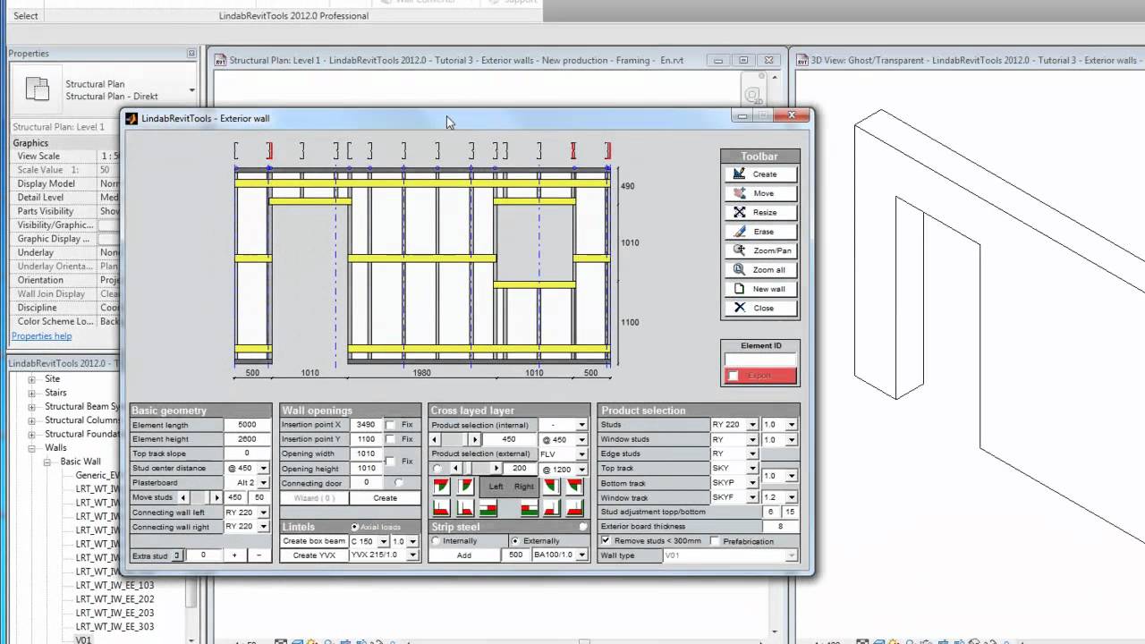Open Studs RY 220 dropdown

[752, 425]
